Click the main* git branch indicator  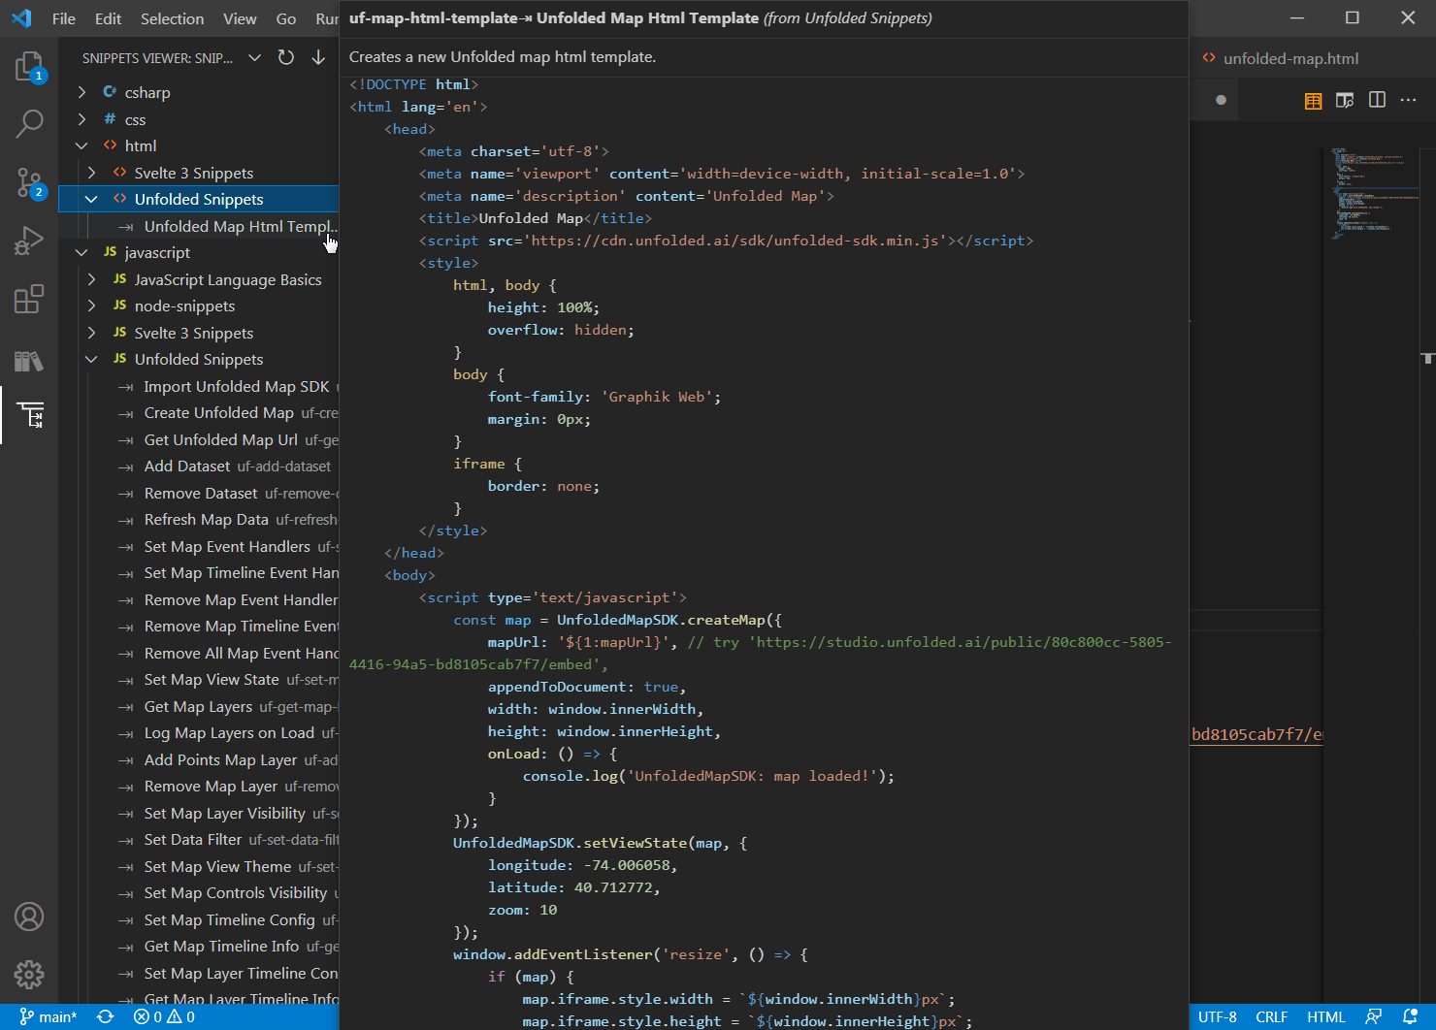pos(48,1016)
